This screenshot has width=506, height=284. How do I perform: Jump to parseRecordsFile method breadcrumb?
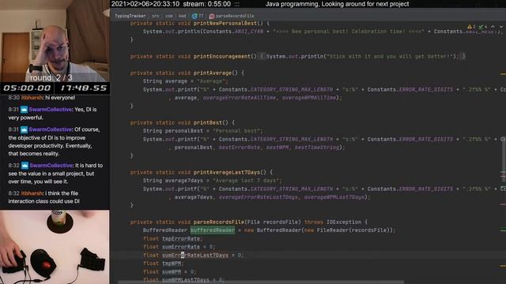pyautogui.click(x=232, y=16)
